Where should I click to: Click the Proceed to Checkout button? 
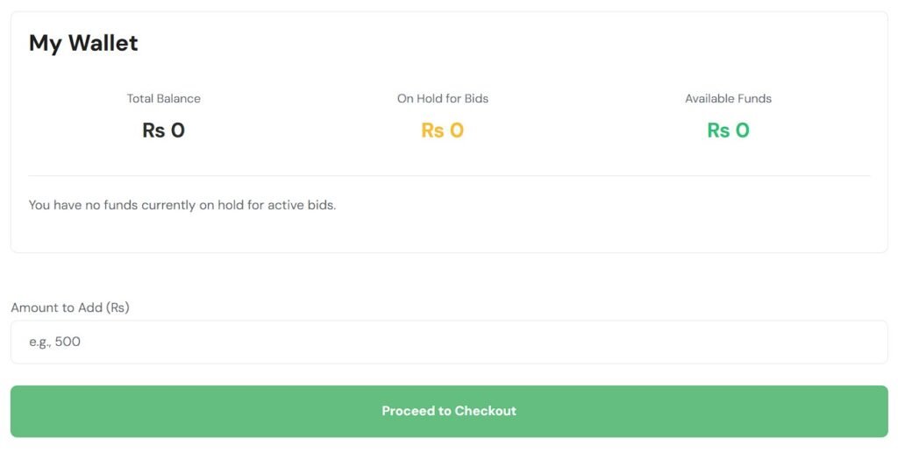pos(449,411)
